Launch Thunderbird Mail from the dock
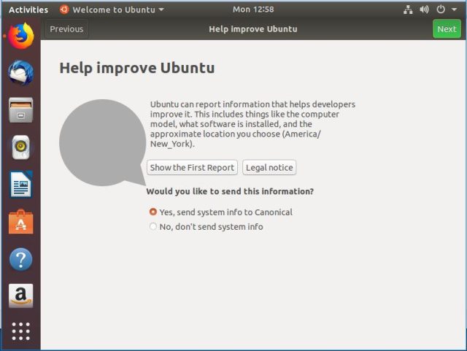This screenshot has height=351, width=467. pos(20,72)
